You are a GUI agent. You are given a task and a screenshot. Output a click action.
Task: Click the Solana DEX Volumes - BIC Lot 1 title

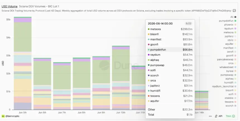point(39,6)
